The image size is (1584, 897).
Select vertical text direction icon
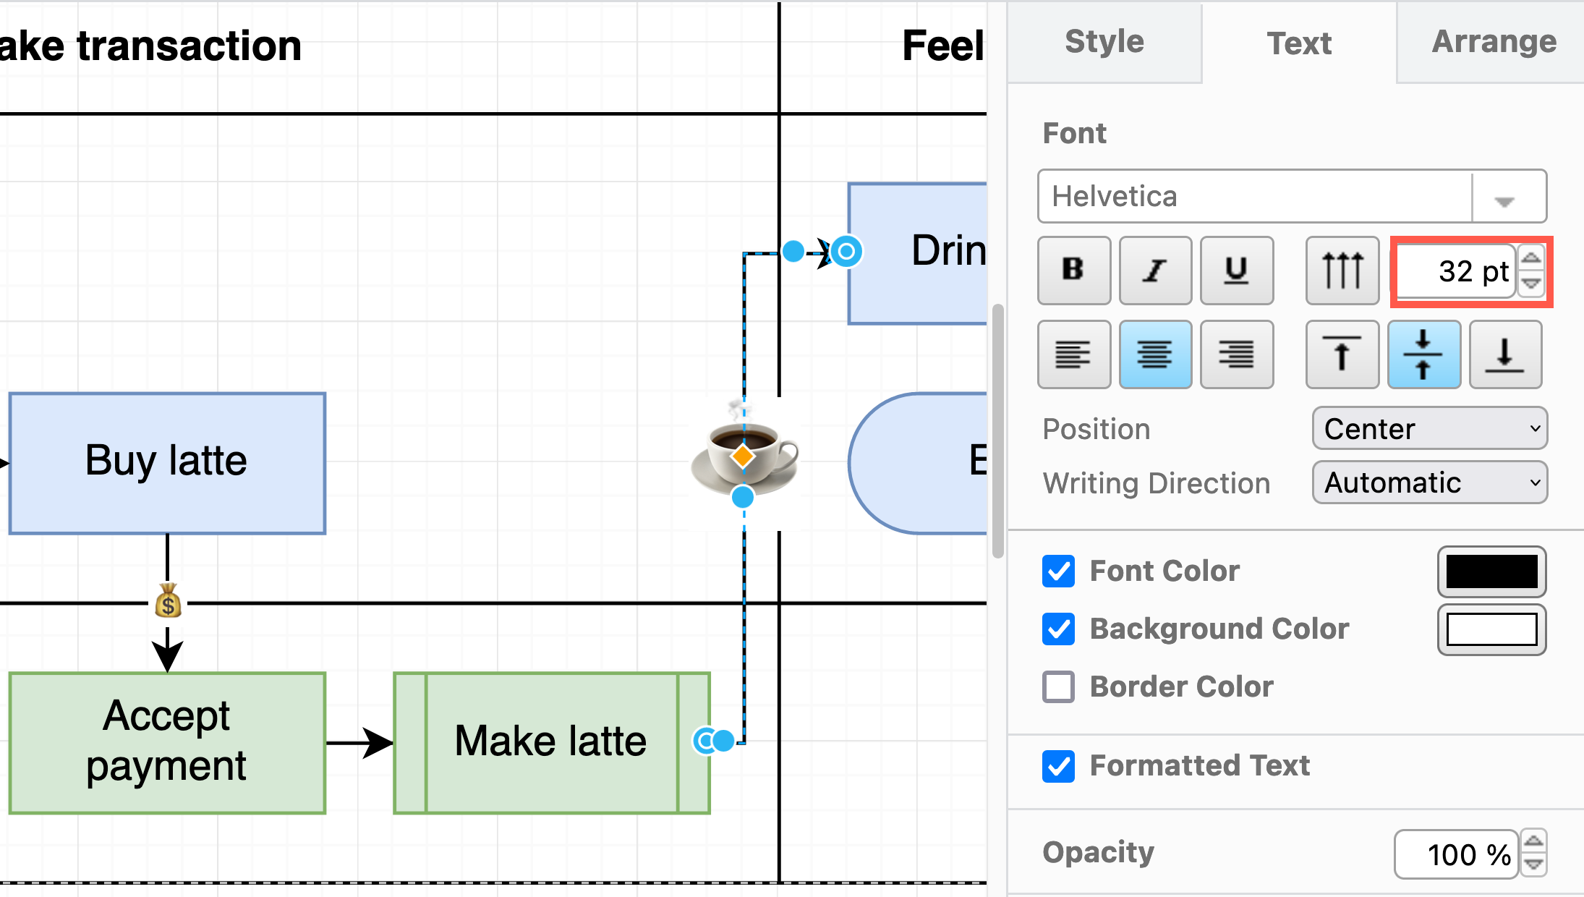[1342, 270]
